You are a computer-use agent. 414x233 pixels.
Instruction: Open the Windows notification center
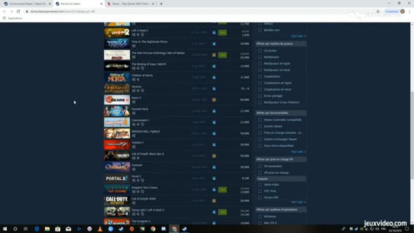coord(408,229)
